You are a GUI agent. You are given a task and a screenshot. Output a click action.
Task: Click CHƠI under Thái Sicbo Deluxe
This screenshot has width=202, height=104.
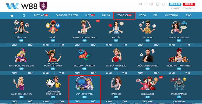coord(172,45)
